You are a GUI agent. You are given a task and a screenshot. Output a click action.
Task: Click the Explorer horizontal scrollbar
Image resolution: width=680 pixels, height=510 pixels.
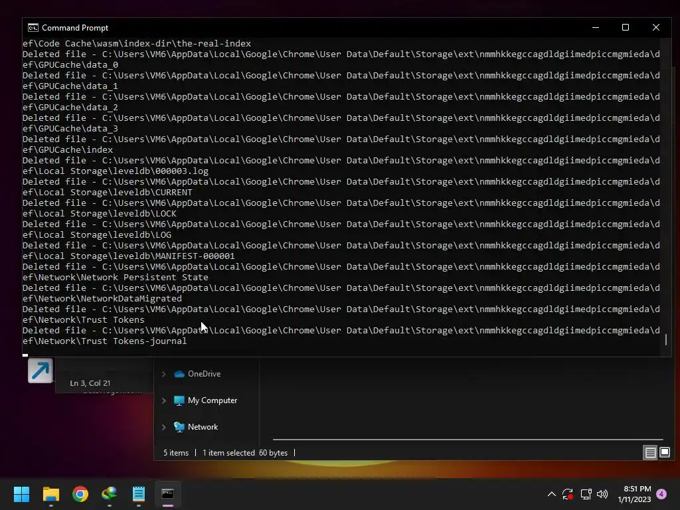(x=467, y=440)
